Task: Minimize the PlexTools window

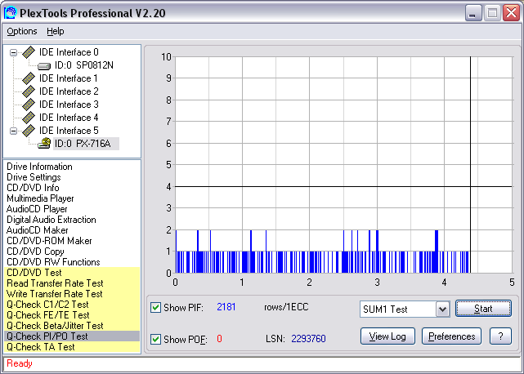Action: pos(473,13)
